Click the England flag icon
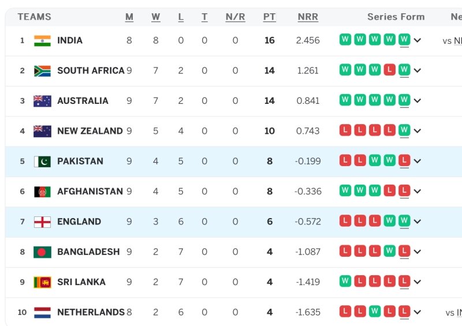Viewport: 462px width, 326px height. tap(42, 222)
